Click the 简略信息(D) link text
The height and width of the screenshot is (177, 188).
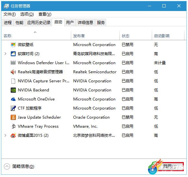(23, 166)
